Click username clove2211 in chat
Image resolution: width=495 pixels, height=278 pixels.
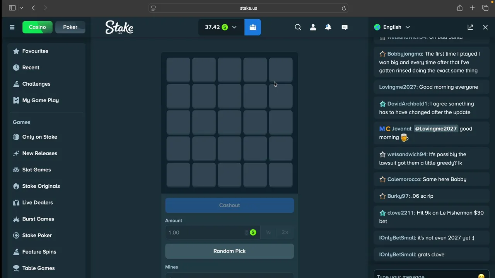400,213
